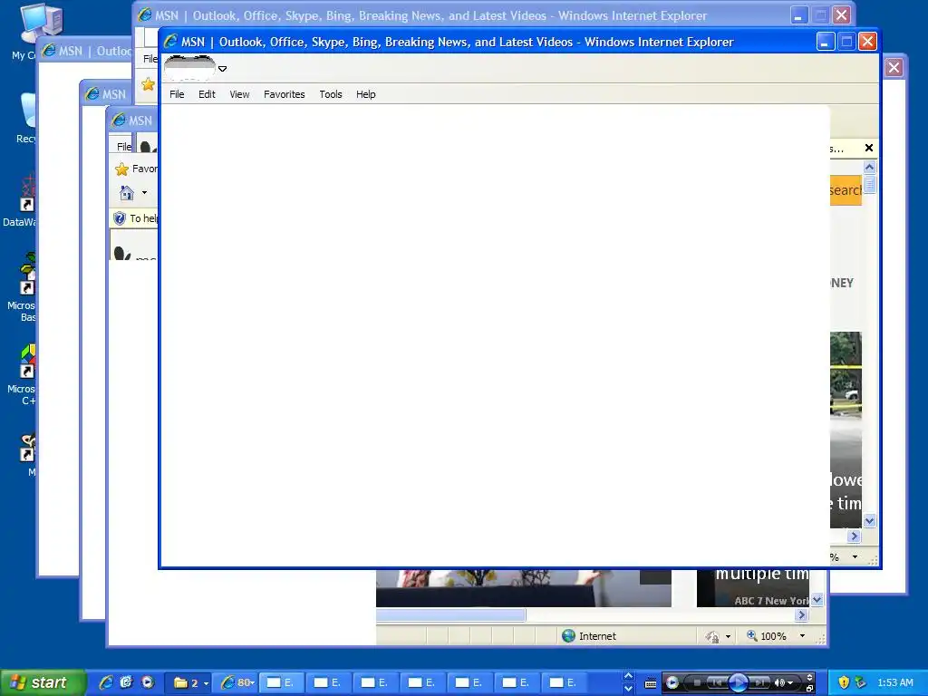Expand the Home button dropdown arrow in the back window

point(144,193)
